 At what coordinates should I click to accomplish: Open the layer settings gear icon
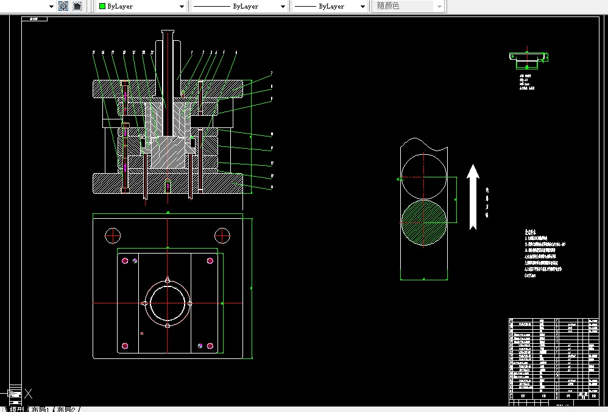[63, 6]
